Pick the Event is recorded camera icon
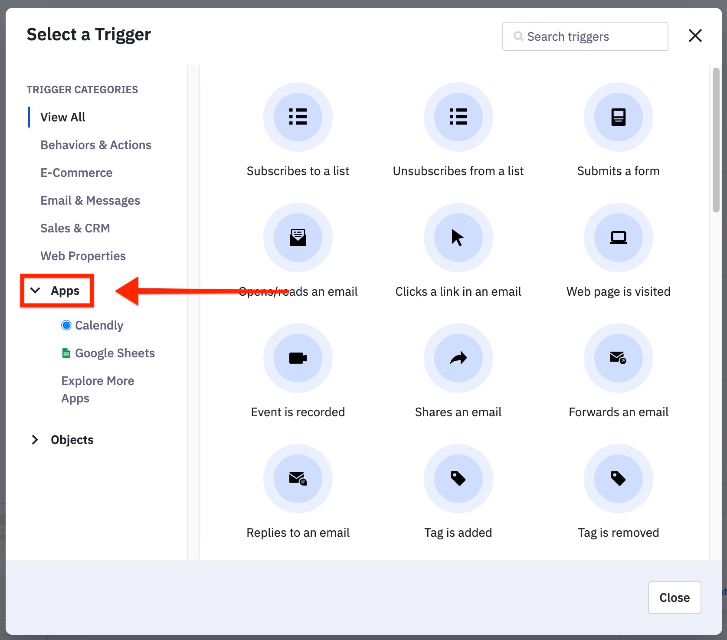 tap(298, 358)
